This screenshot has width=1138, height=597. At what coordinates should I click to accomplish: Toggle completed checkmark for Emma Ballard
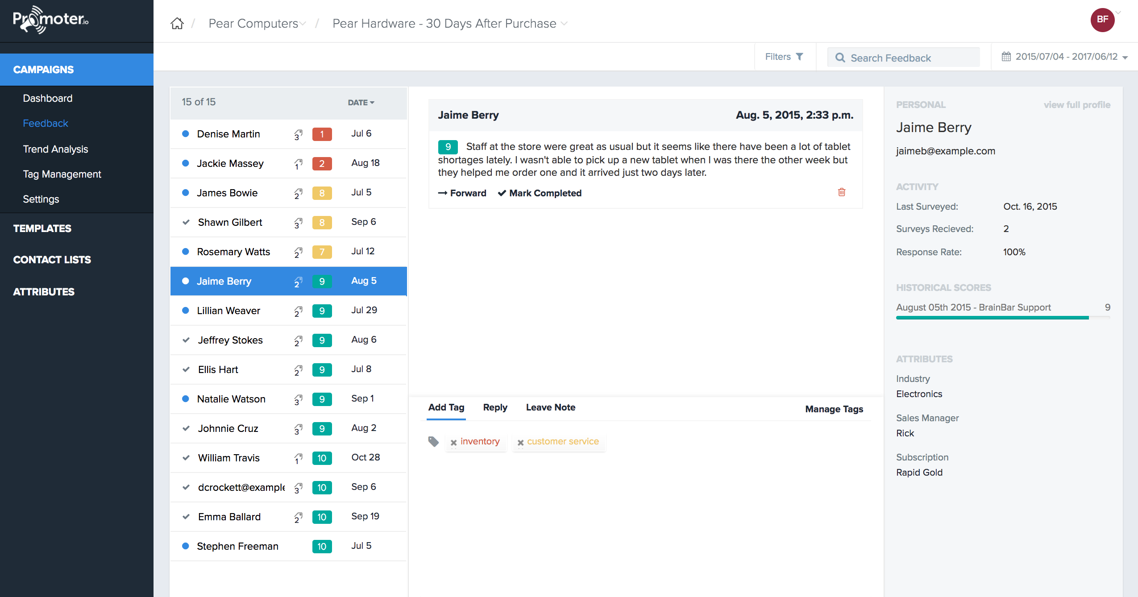(186, 517)
